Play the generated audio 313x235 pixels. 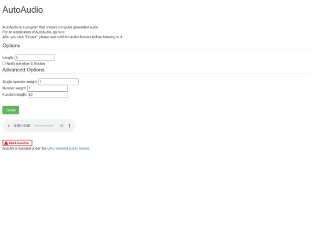click(x=9, y=126)
